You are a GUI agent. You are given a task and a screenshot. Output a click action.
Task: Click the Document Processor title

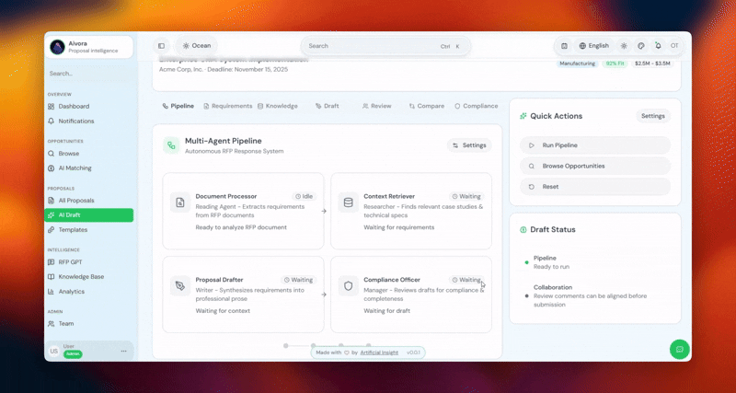[x=226, y=196]
